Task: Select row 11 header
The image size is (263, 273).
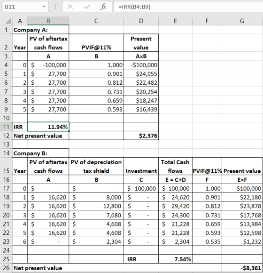Action: tap(6, 127)
